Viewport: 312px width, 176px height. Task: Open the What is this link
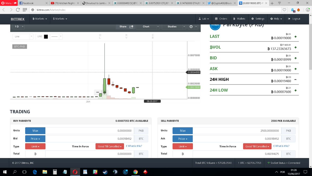[x=134, y=146]
